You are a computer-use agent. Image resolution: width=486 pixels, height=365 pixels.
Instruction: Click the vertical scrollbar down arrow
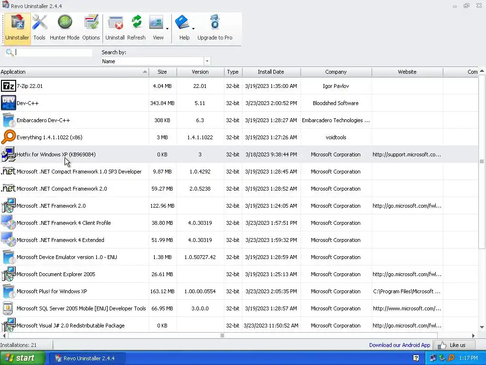coord(482,327)
